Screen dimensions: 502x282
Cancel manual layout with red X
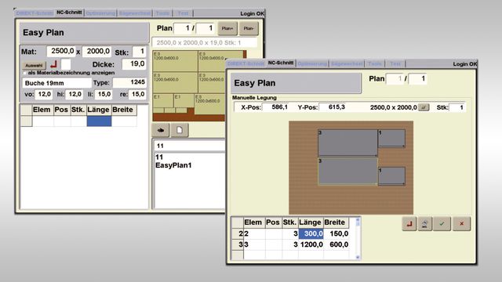(461, 224)
